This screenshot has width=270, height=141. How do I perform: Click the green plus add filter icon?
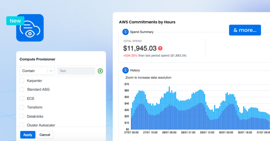(x=100, y=71)
